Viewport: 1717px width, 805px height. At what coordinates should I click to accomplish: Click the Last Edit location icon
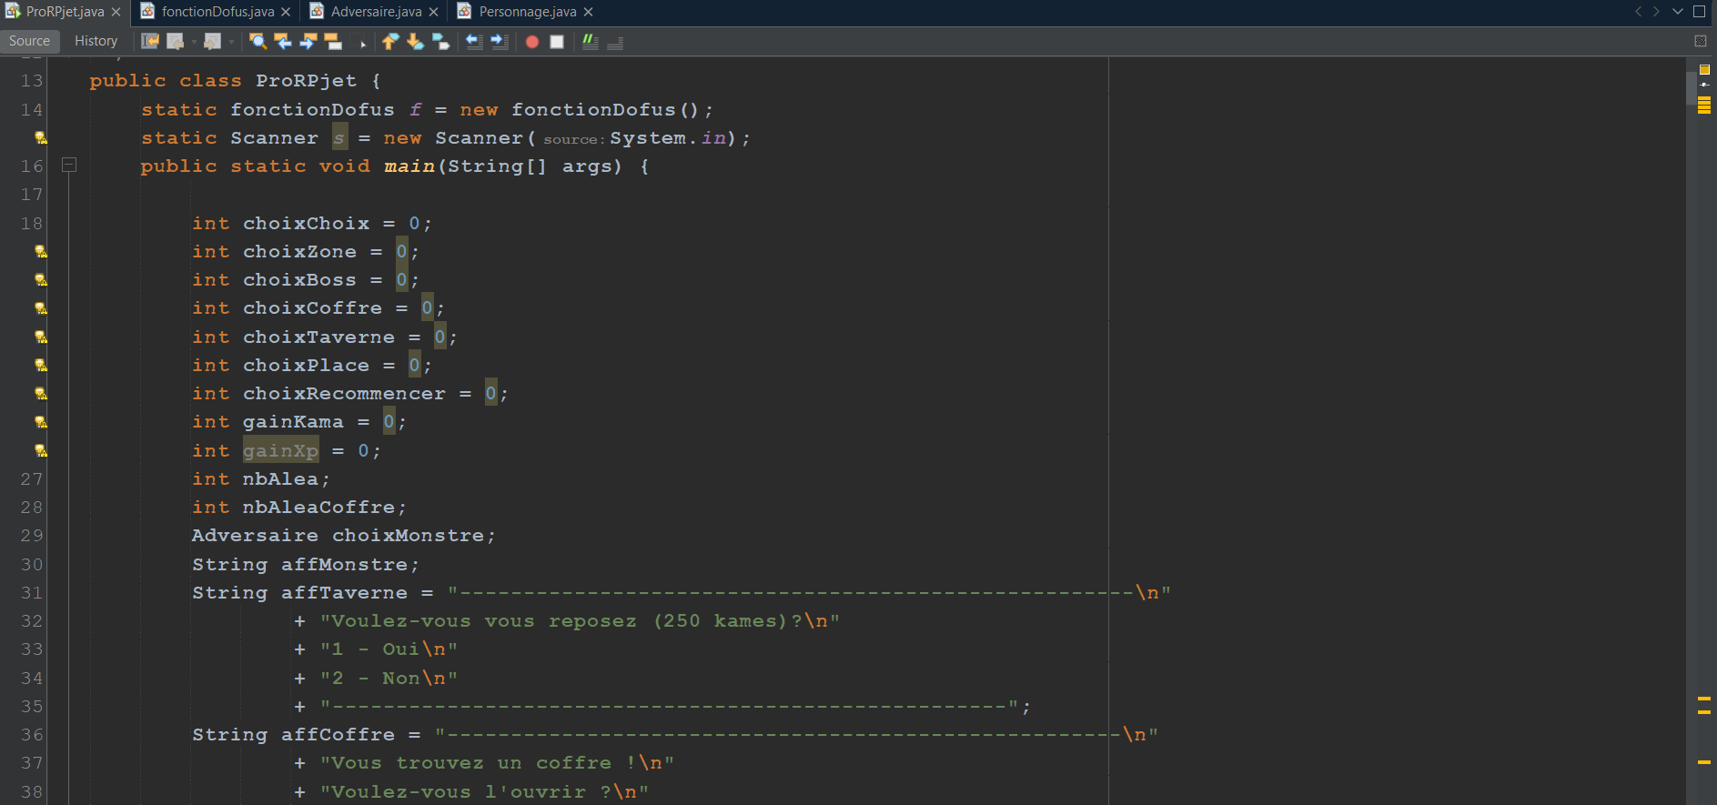(150, 41)
